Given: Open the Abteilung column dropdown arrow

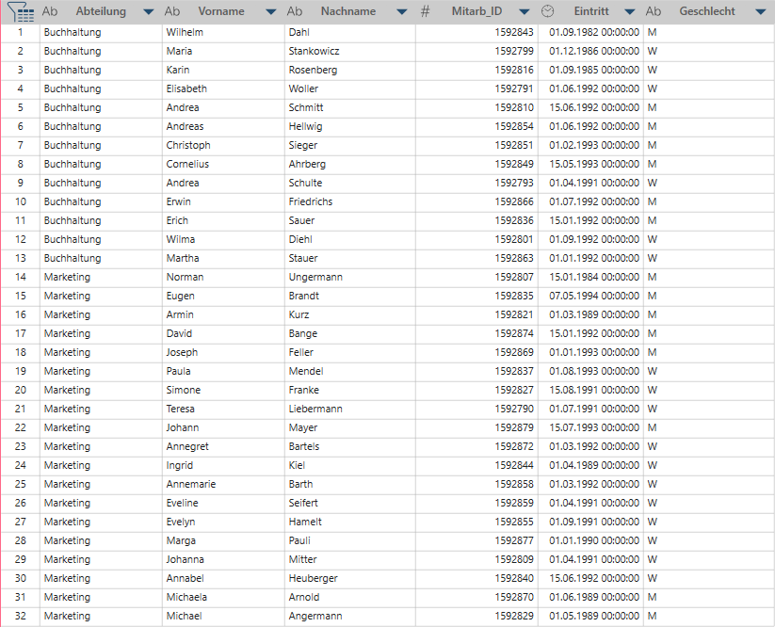Looking at the screenshot, I should point(148,12).
